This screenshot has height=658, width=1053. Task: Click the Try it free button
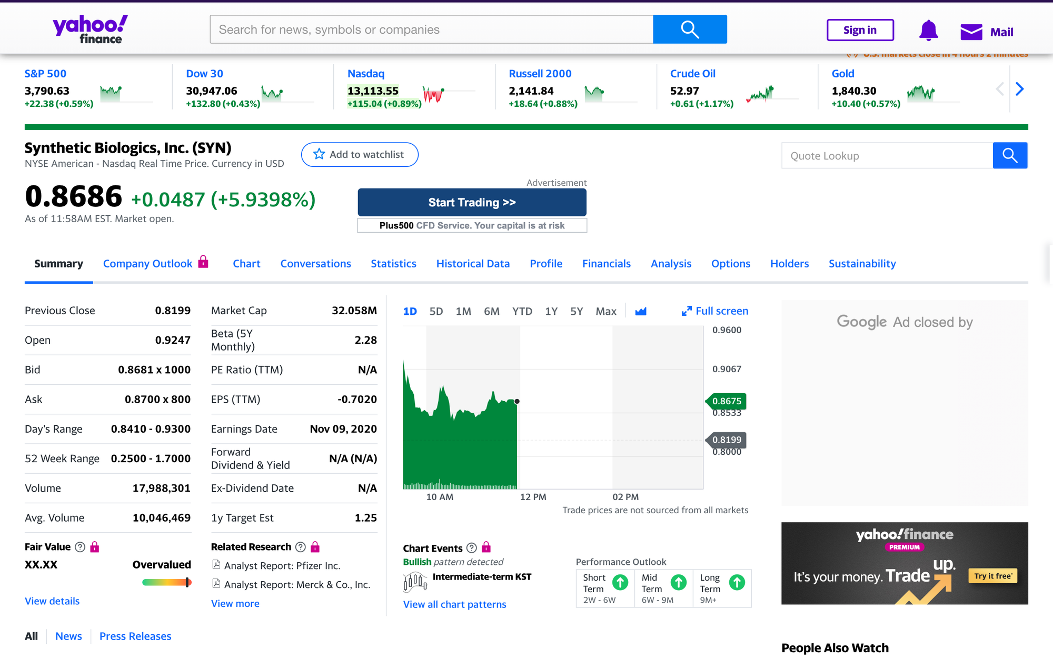(992, 576)
